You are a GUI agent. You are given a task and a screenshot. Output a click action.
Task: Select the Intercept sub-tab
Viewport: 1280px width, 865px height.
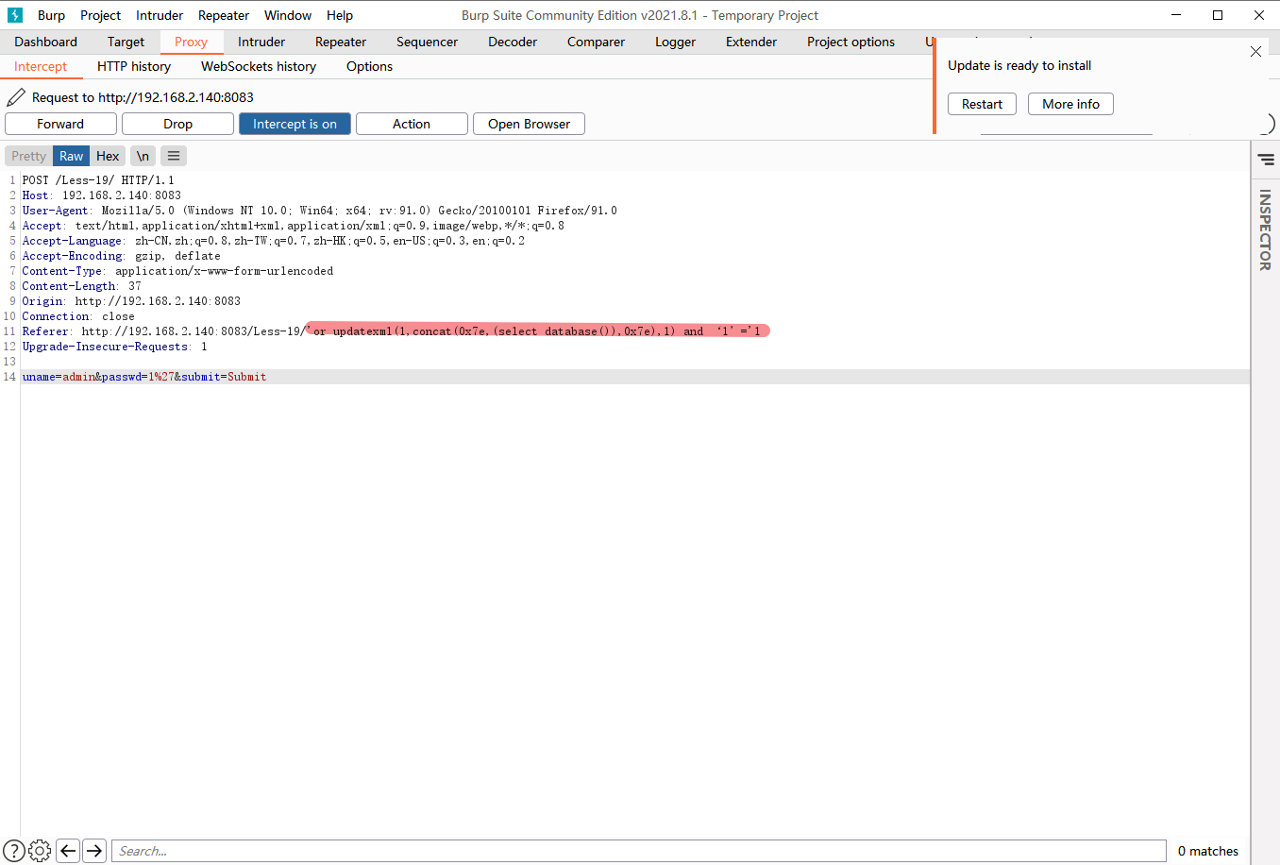click(41, 66)
